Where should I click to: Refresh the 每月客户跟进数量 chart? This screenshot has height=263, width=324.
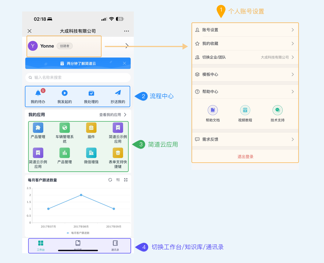110,180
